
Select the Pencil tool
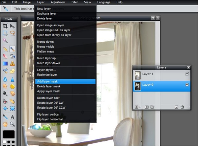5,49
